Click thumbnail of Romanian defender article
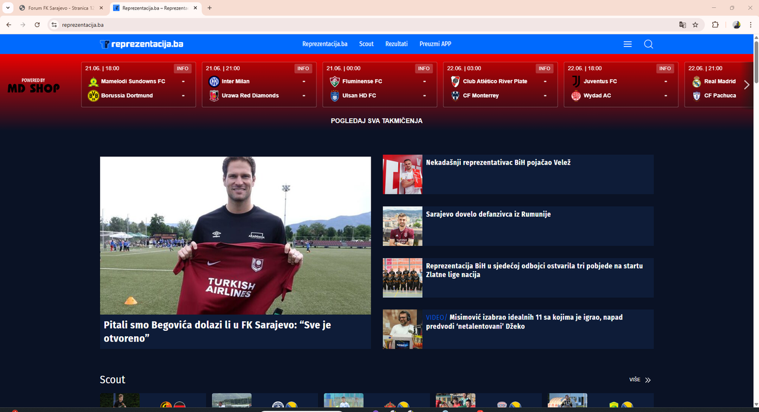Screen dimensions: 759x412 click(403, 226)
